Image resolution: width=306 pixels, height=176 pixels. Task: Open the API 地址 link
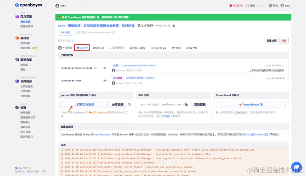[x=176, y=48]
